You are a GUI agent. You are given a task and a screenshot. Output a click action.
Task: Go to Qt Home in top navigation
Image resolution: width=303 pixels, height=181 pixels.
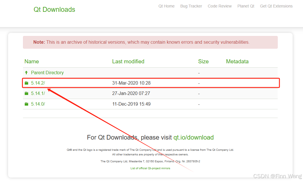pyautogui.click(x=166, y=6)
